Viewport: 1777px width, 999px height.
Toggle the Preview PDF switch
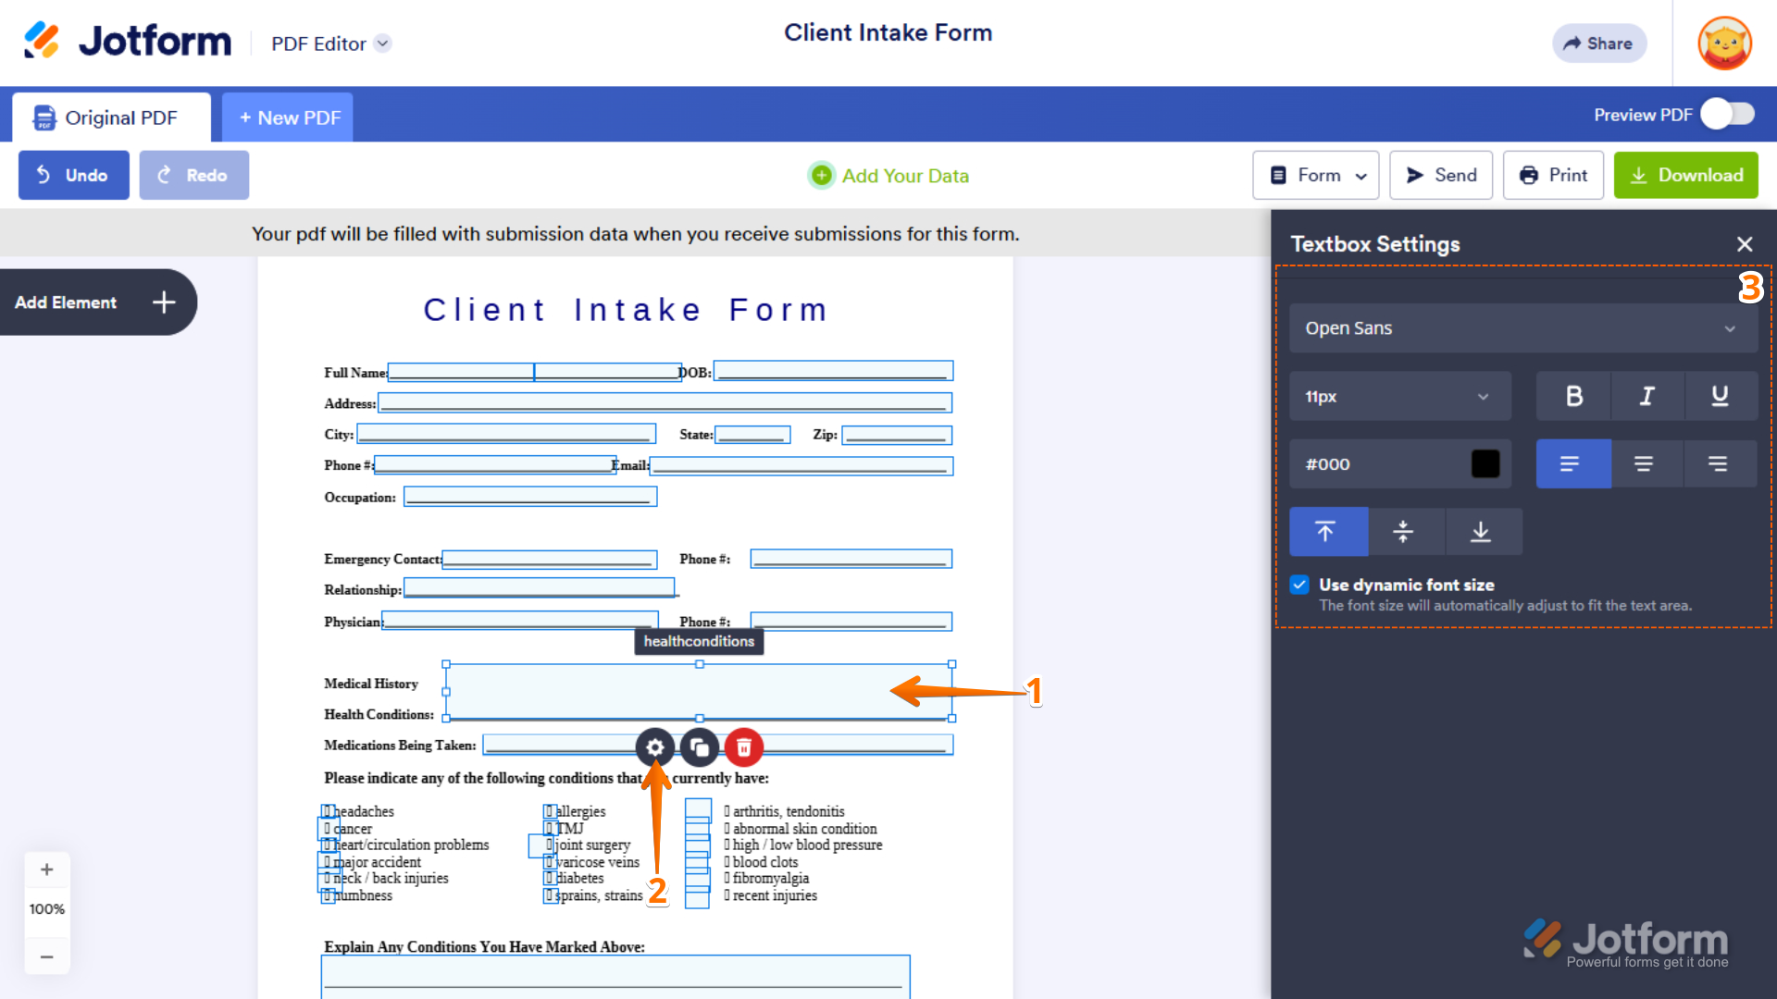1727,115
